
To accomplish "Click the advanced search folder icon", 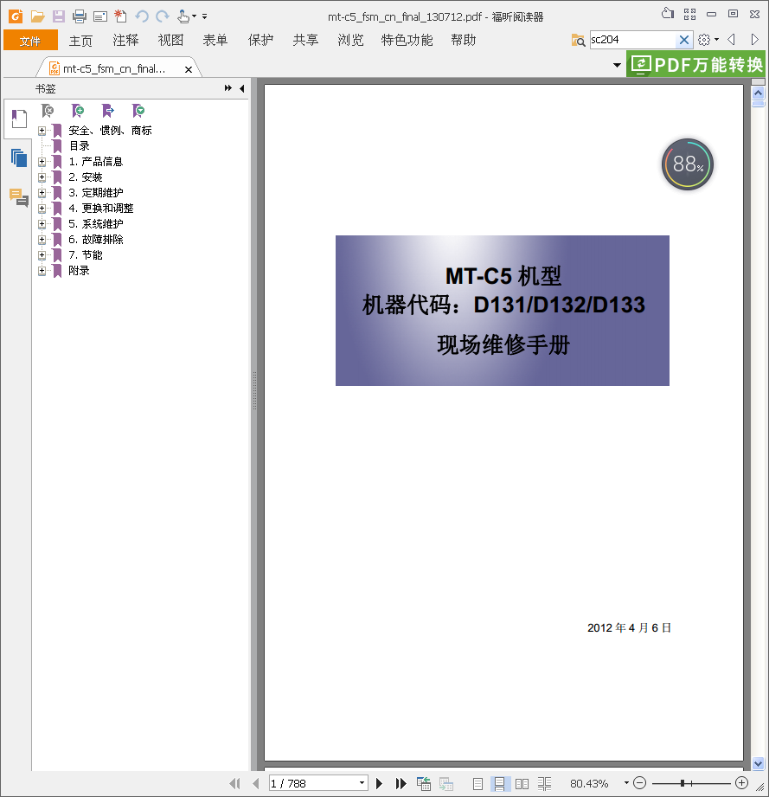I will 578,40.
